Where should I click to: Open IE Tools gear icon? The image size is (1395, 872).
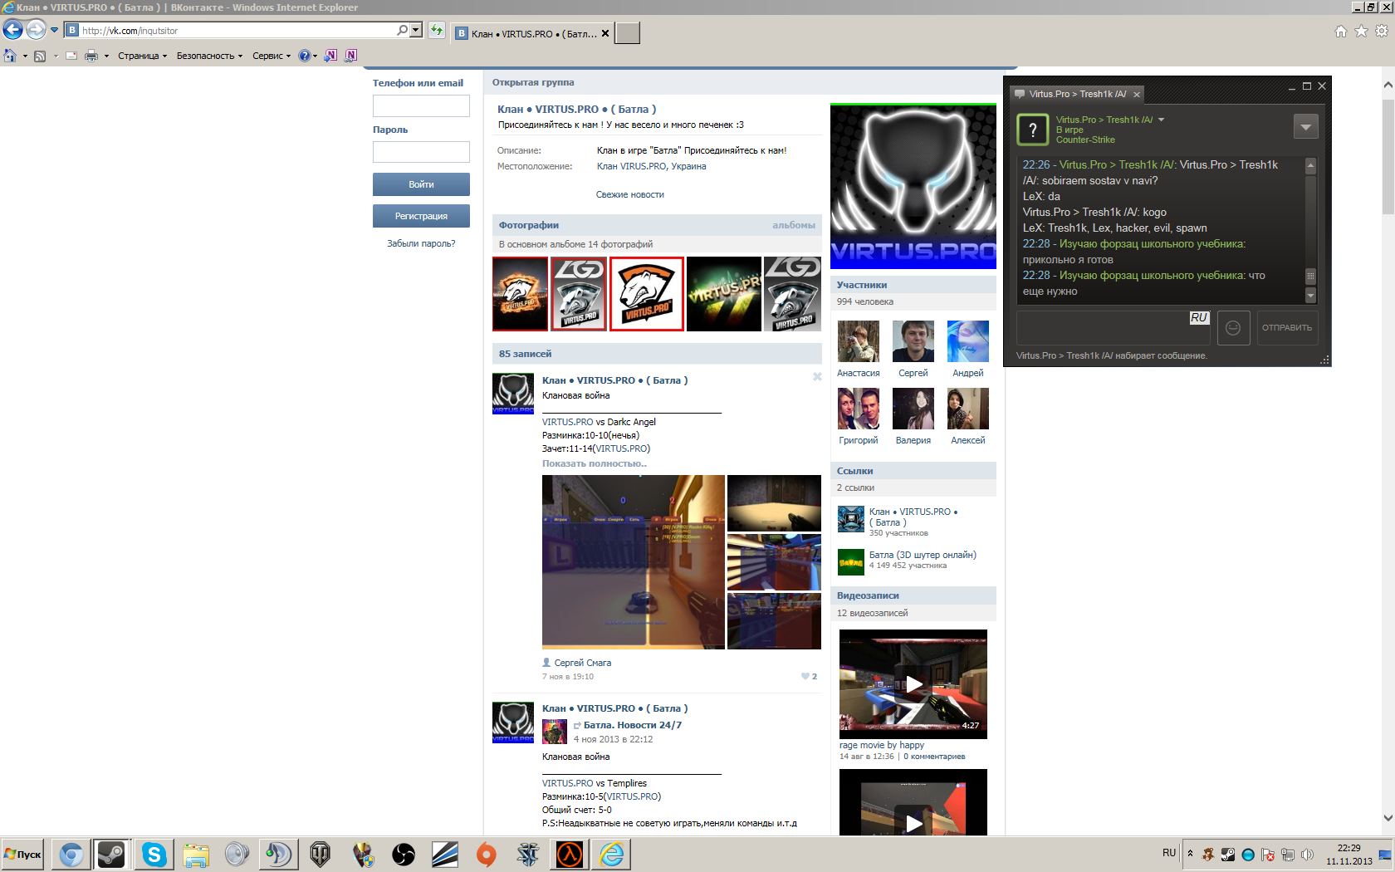click(x=1382, y=31)
